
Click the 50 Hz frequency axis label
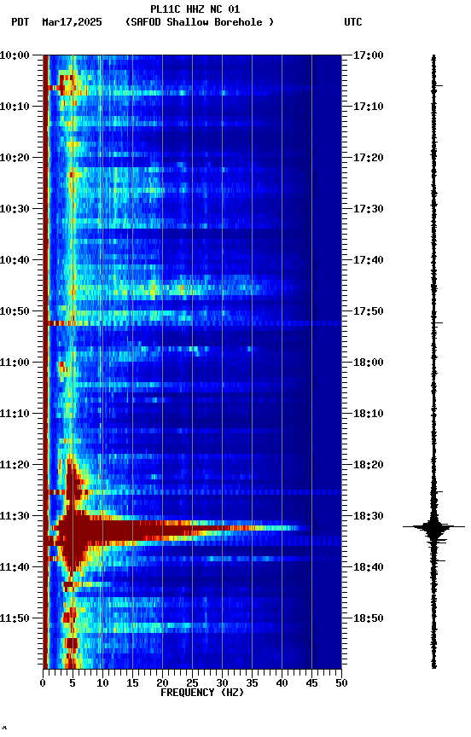pos(342,683)
